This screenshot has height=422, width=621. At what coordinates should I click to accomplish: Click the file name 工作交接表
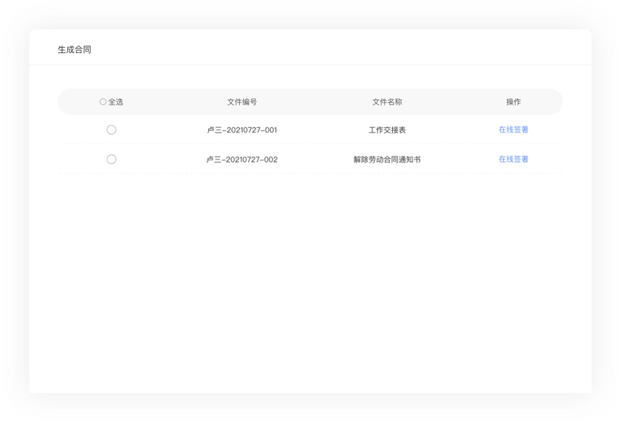tap(387, 130)
